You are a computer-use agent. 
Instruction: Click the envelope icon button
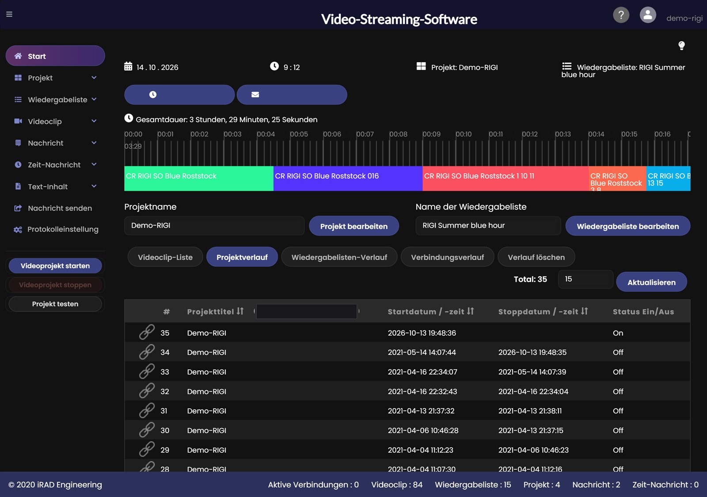tap(292, 95)
